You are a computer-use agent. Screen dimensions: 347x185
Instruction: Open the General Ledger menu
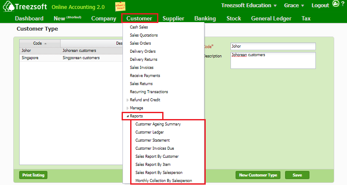pos(271,19)
